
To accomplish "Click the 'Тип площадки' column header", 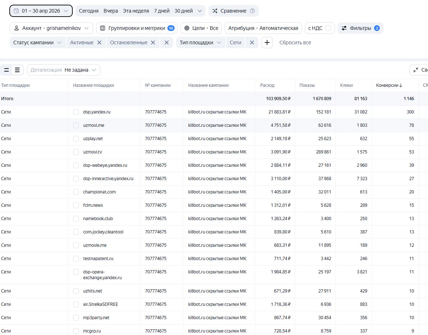I will tap(15, 85).
